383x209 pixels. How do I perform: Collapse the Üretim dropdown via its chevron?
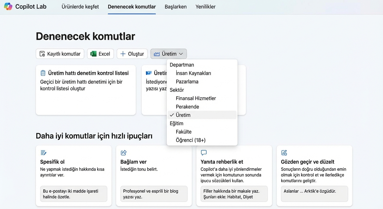point(181,54)
